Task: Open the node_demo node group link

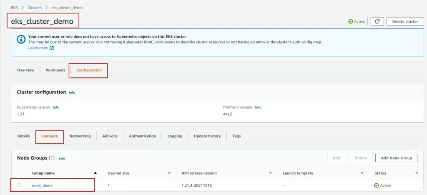Action: tap(42, 185)
